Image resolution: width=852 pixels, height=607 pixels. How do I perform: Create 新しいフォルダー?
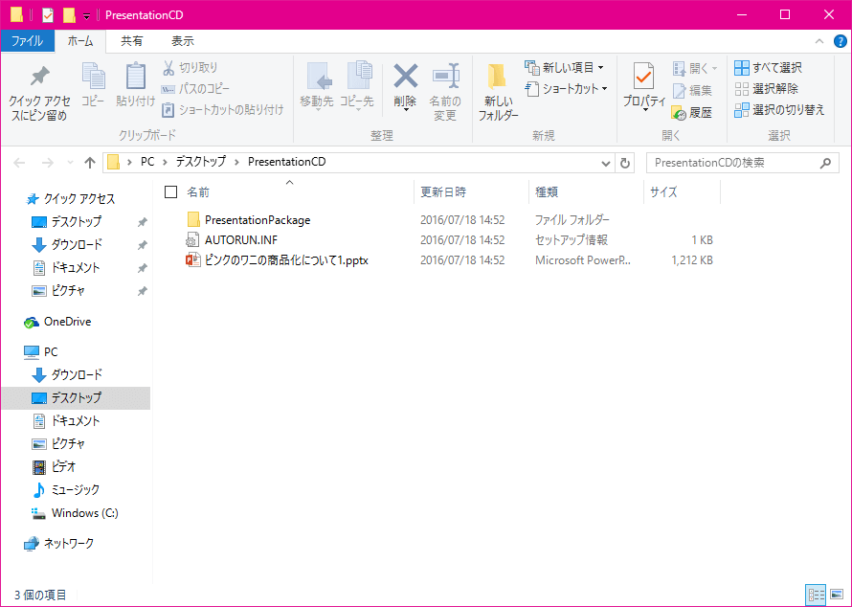tap(498, 92)
